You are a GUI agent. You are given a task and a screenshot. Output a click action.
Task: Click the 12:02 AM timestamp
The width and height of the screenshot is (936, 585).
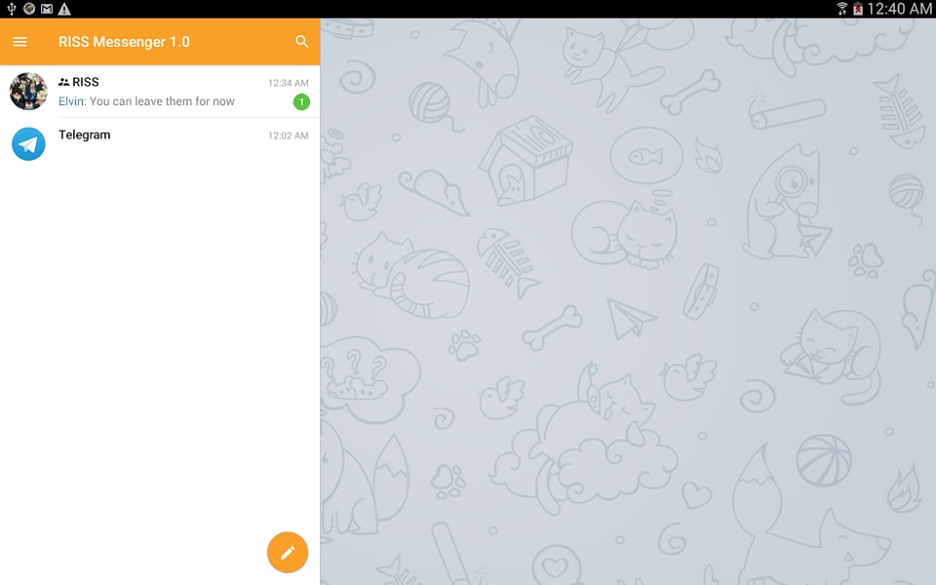pyautogui.click(x=289, y=136)
